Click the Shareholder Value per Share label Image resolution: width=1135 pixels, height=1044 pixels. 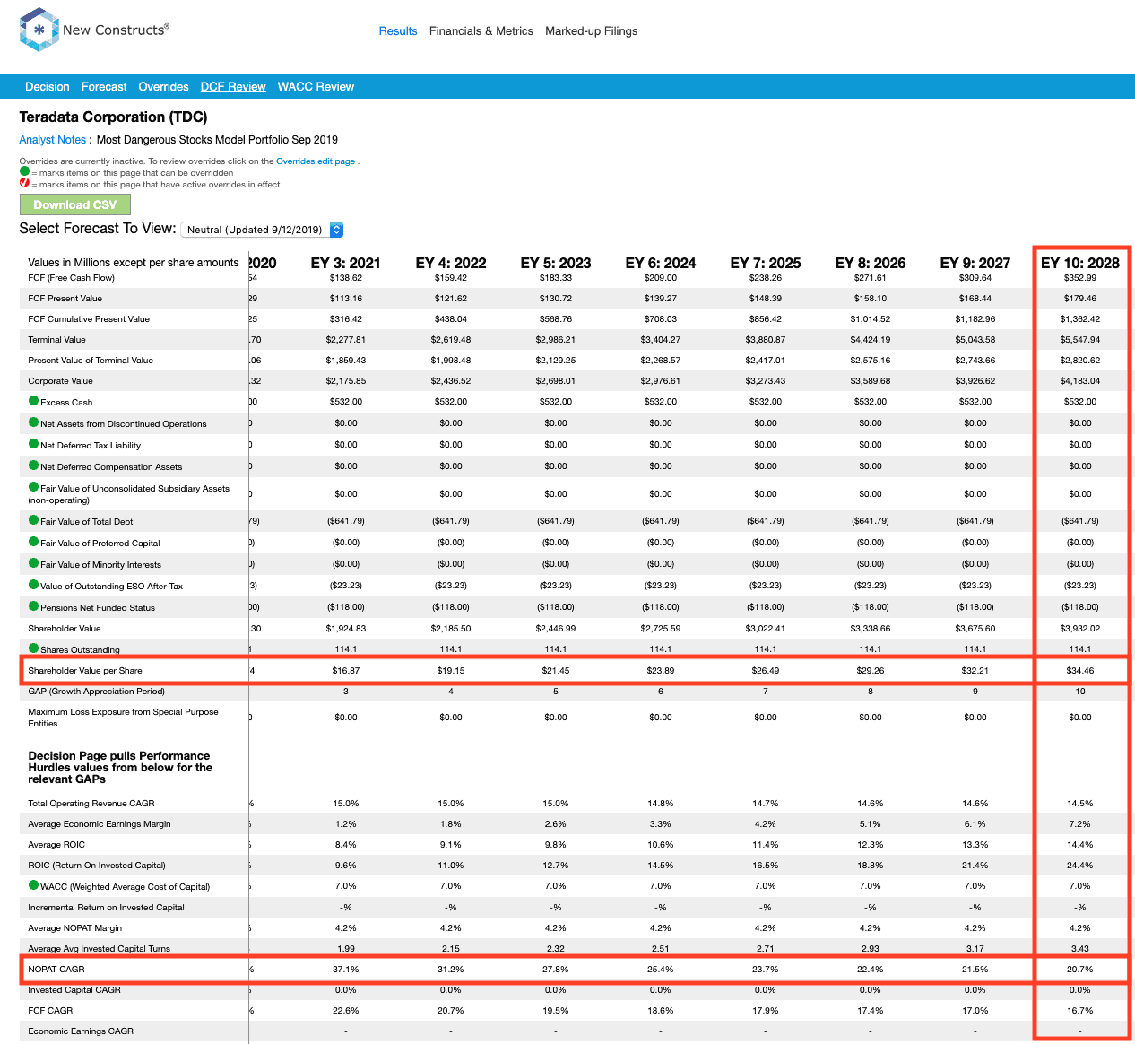click(85, 671)
